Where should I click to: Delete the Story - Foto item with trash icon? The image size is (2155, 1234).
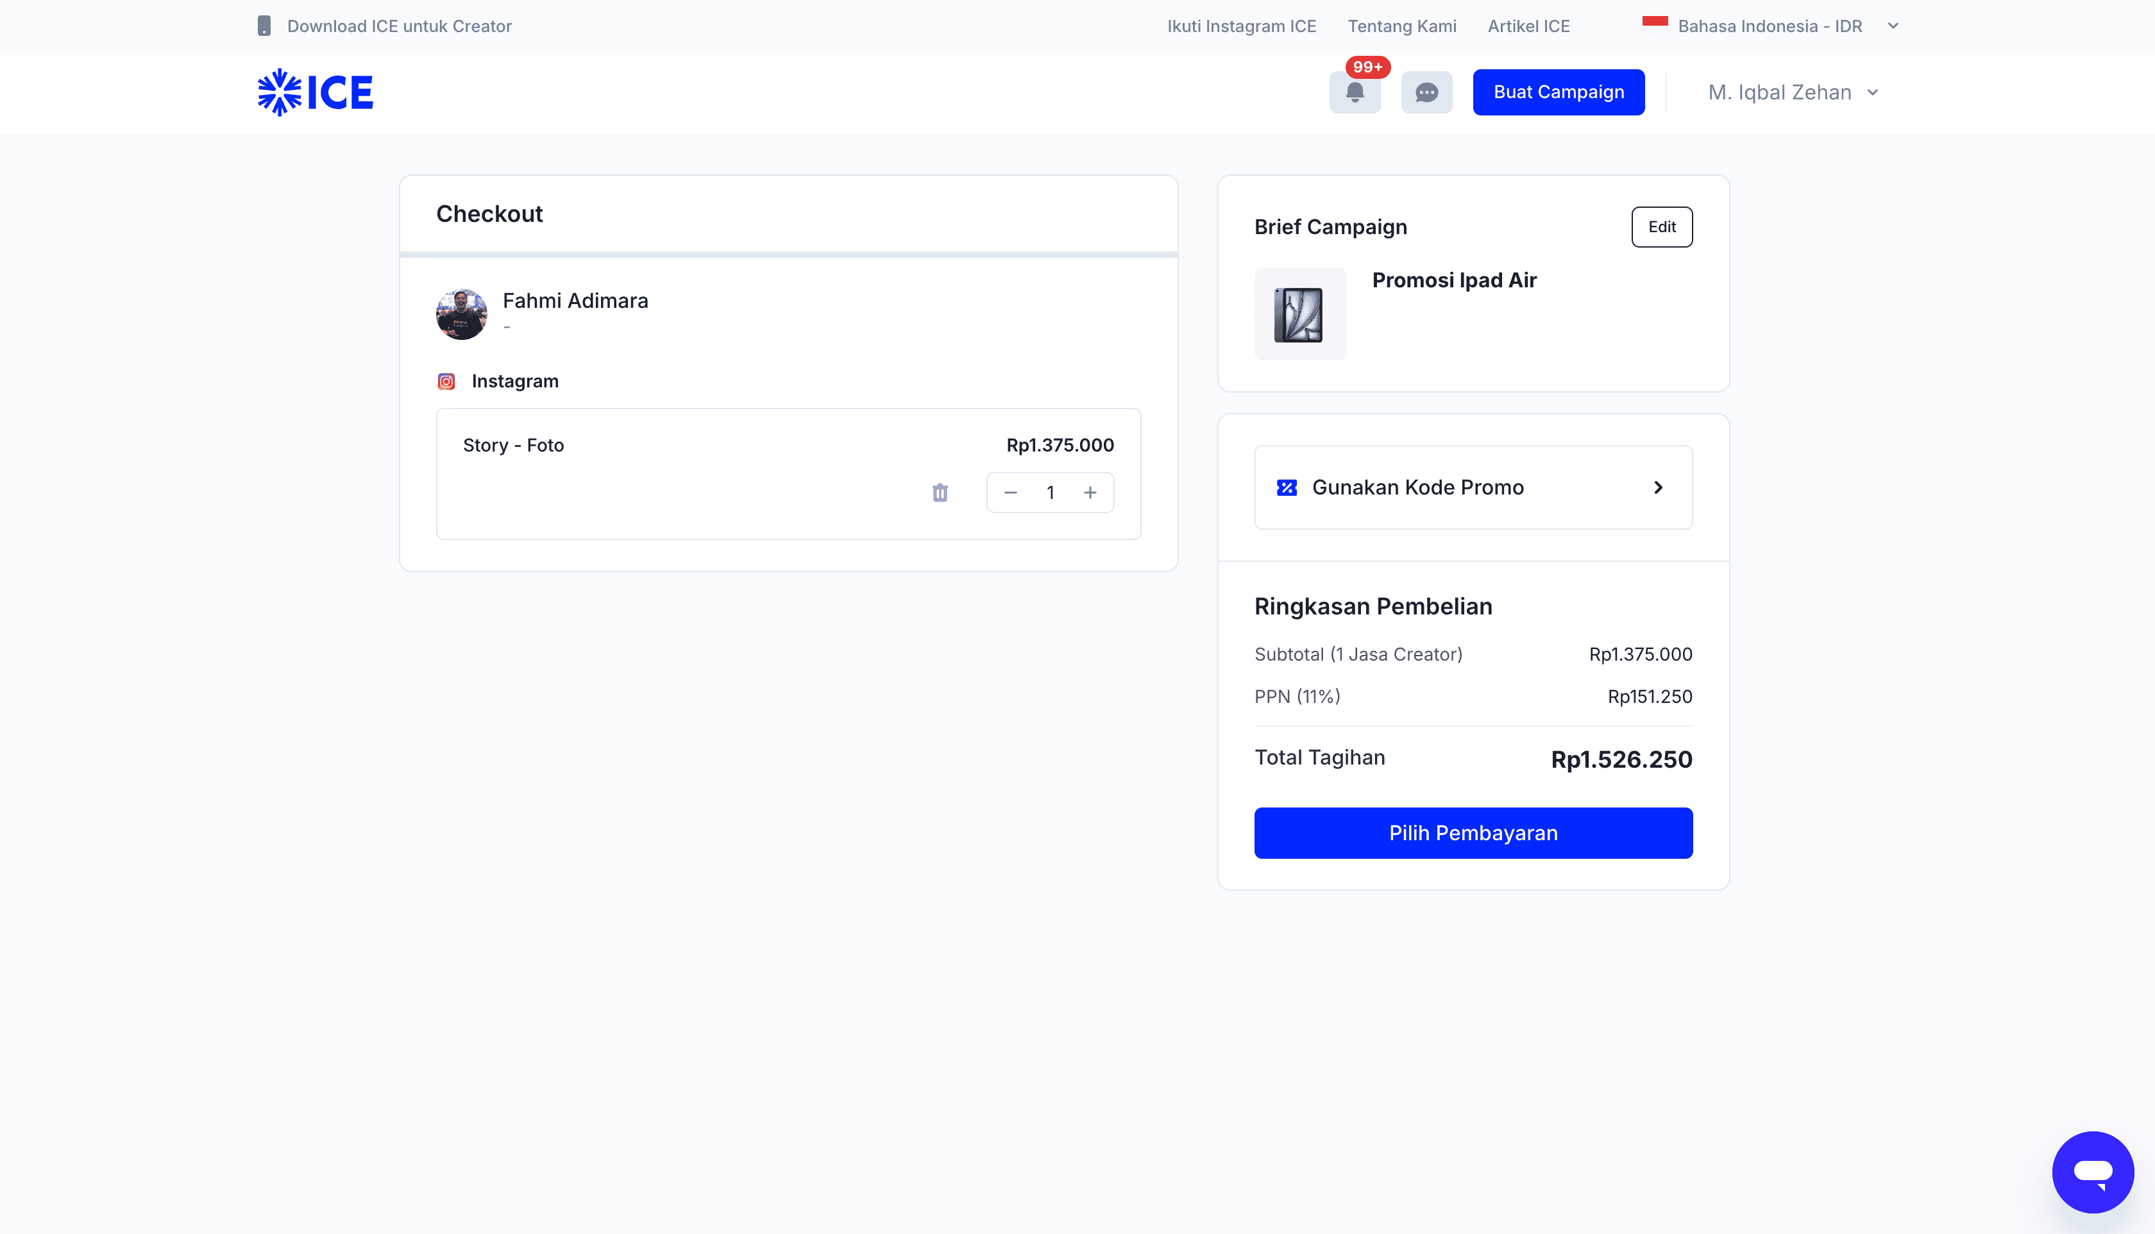(x=940, y=493)
